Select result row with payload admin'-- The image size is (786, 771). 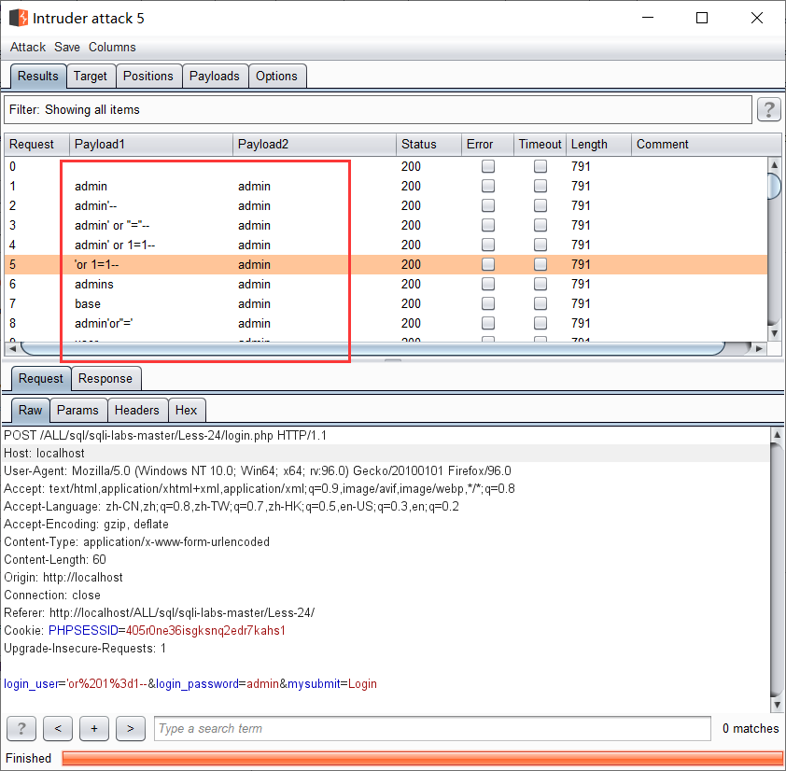(386, 205)
